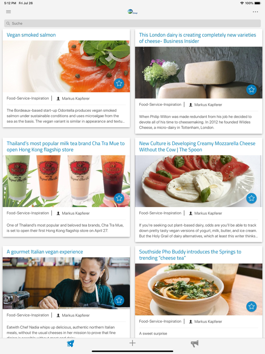Select Food-Service-Inspiration category under London dairy article
The height and width of the screenshot is (354, 265).
pos(160,105)
